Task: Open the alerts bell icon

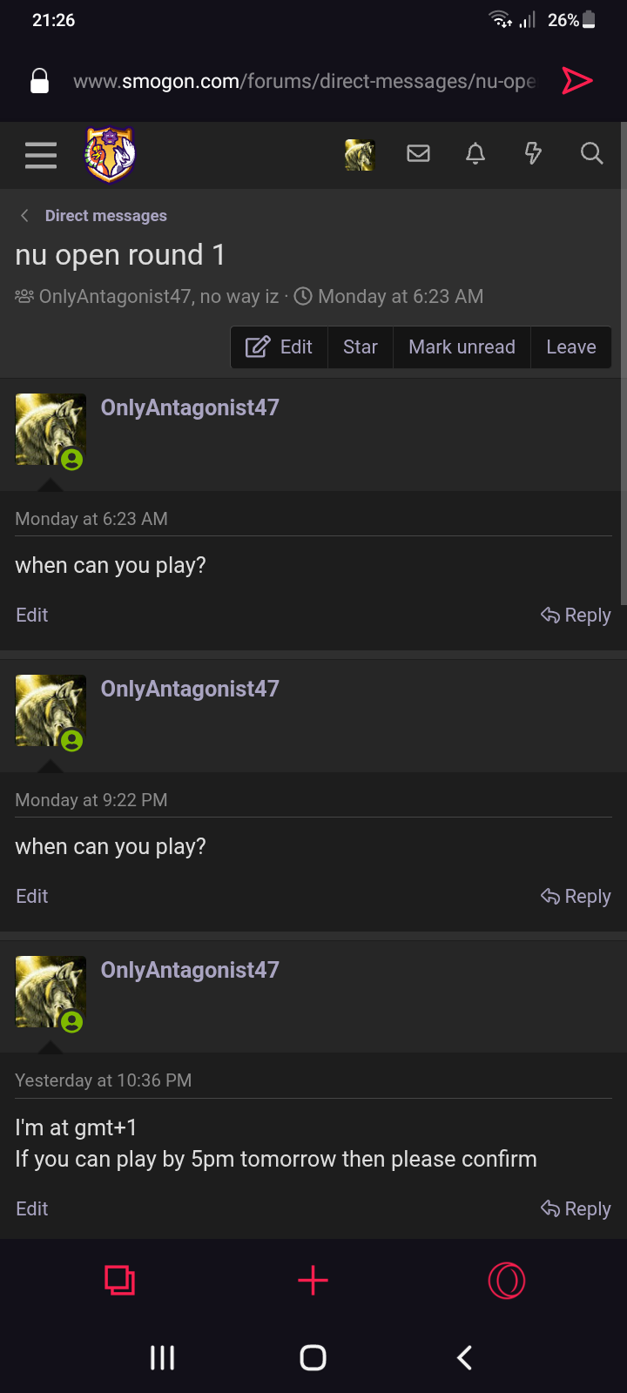Action: pyautogui.click(x=475, y=154)
